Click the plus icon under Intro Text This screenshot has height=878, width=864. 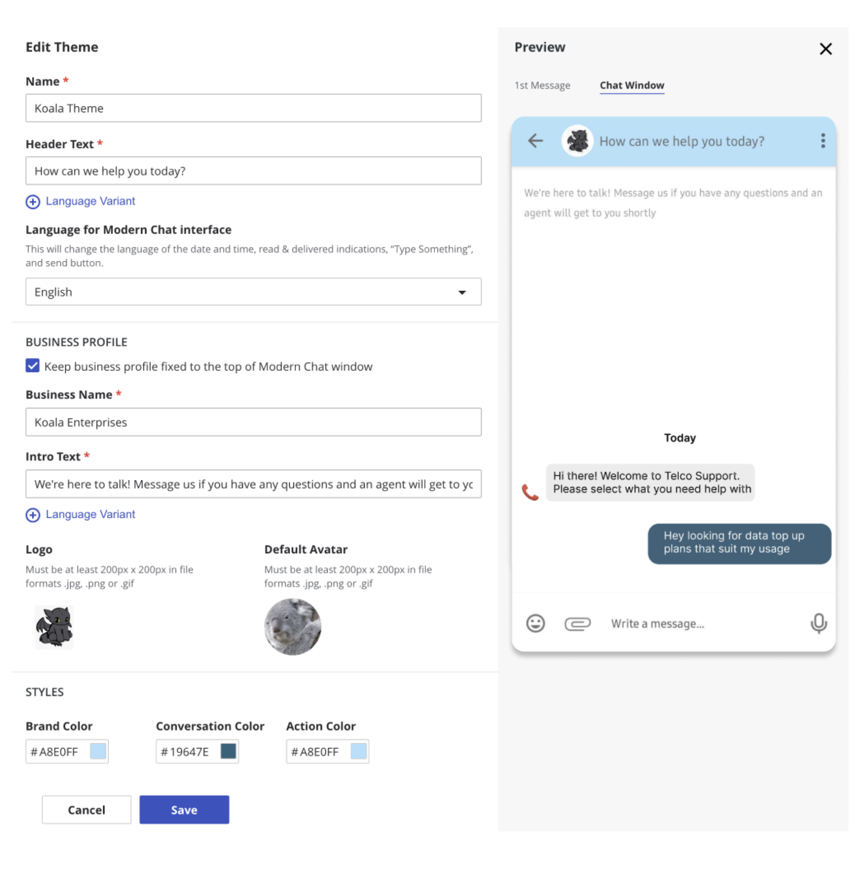click(x=33, y=515)
